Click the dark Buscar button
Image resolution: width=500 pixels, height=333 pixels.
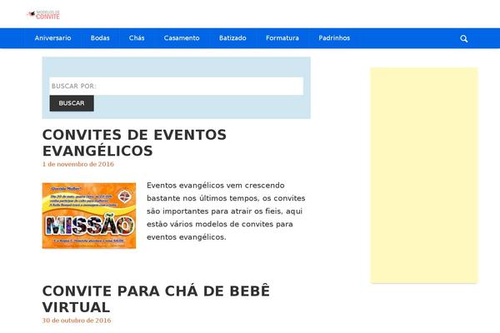click(72, 103)
